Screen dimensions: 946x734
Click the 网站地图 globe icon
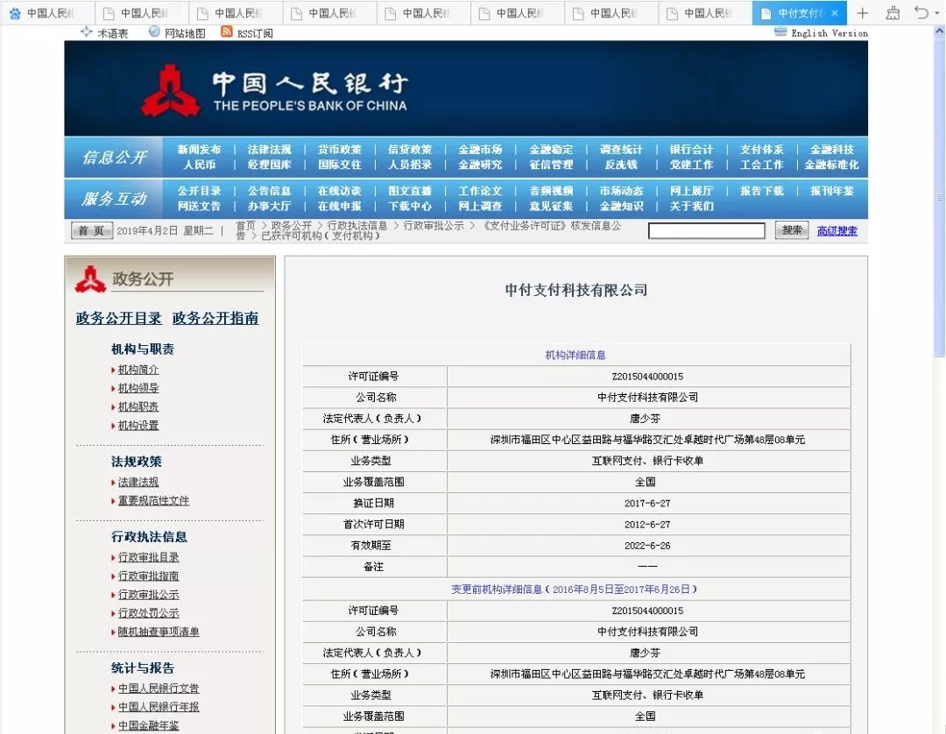154,32
